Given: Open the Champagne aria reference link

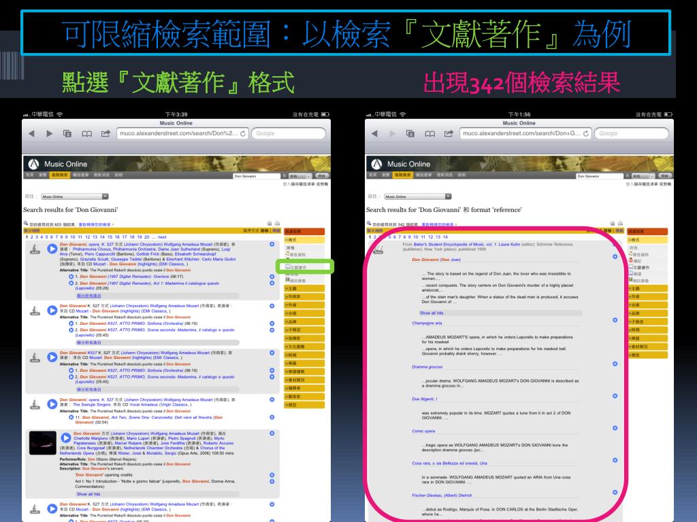Looking at the screenshot, I should pos(427,323).
